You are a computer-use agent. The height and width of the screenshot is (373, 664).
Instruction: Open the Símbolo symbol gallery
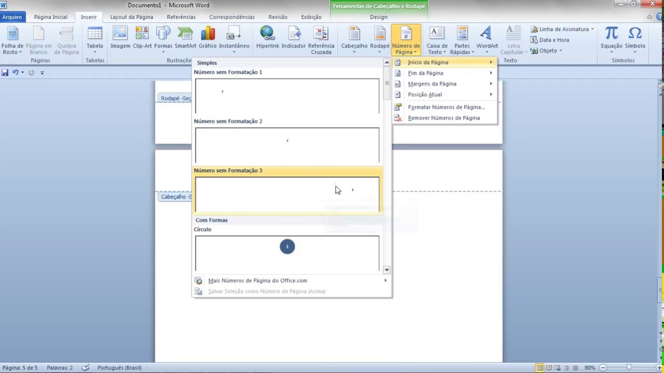pos(635,40)
